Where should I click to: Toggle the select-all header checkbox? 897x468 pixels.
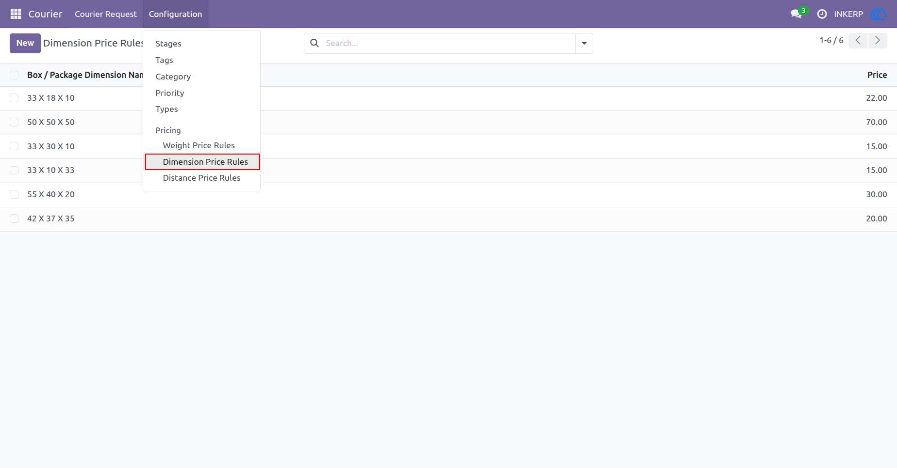[14, 75]
